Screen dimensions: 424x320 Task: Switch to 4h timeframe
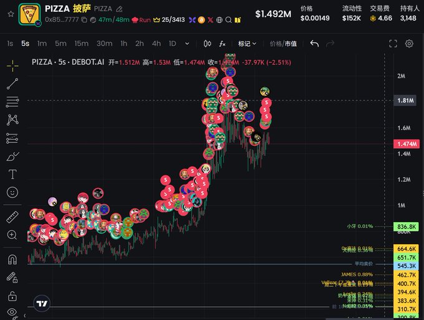(157, 44)
